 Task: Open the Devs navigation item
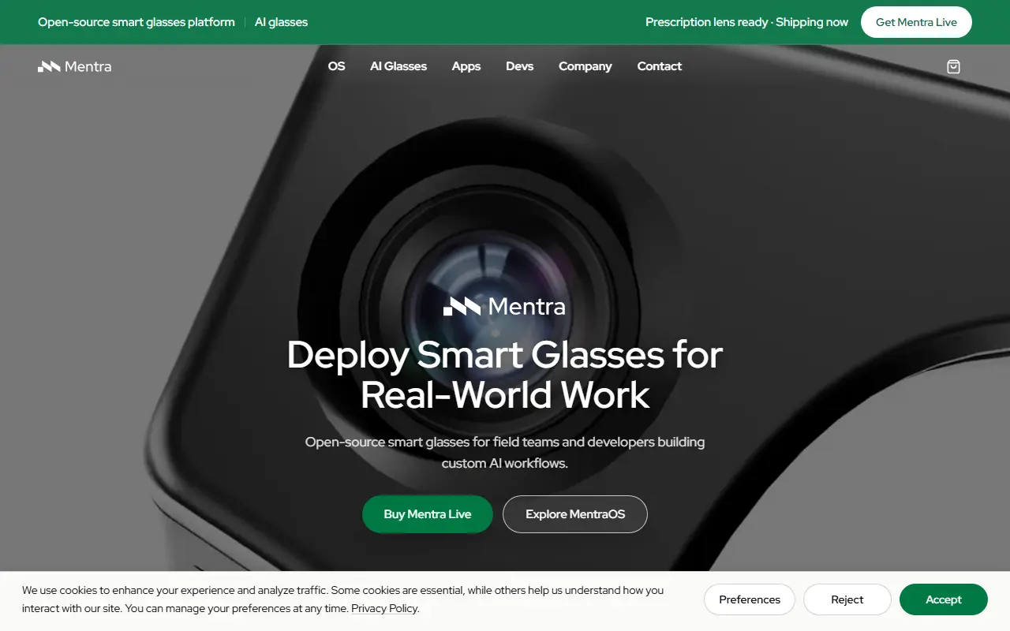coord(520,66)
